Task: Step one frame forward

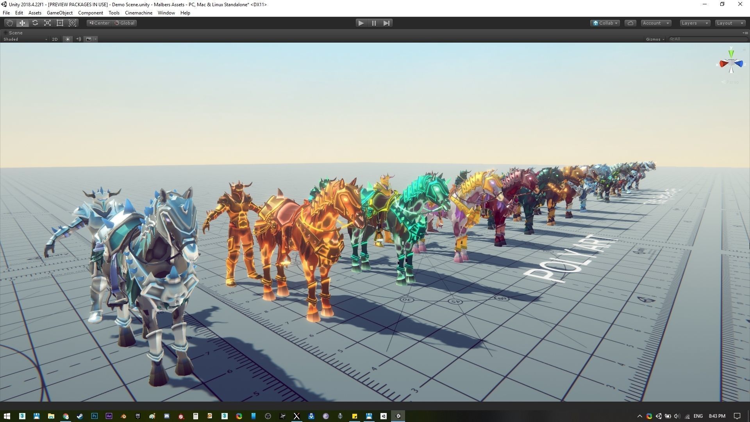Action: [386, 23]
